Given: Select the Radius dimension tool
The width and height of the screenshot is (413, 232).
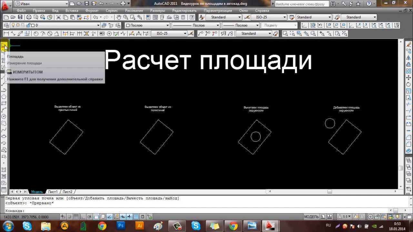Looking at the screenshot, I should pyautogui.click(x=36, y=34).
